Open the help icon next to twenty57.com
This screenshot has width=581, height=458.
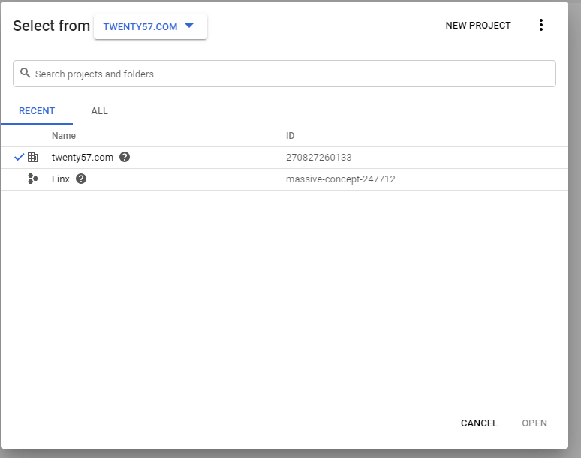(x=125, y=157)
